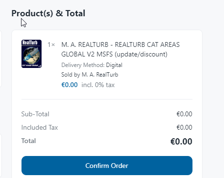
Task: Click the Product(s) & Total heading
Action: coord(48,13)
